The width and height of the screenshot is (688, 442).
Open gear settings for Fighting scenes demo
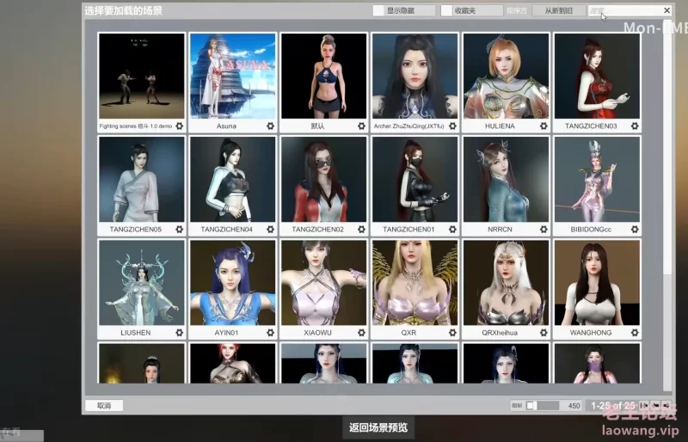(180, 126)
